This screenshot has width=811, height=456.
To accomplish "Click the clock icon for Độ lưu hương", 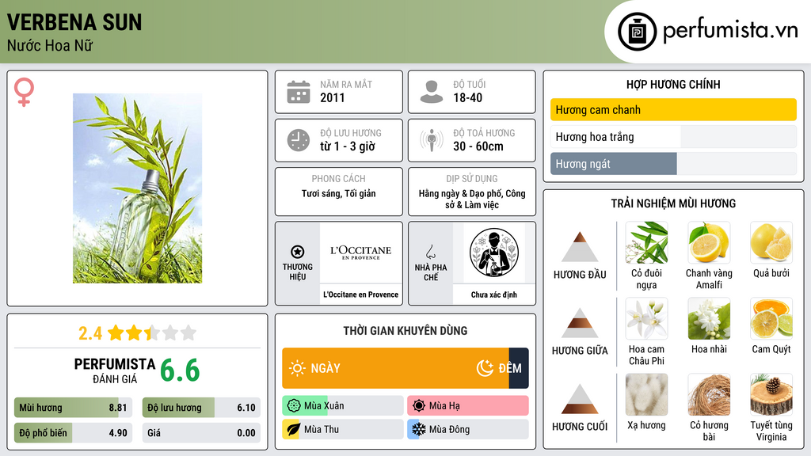I will 299,140.
